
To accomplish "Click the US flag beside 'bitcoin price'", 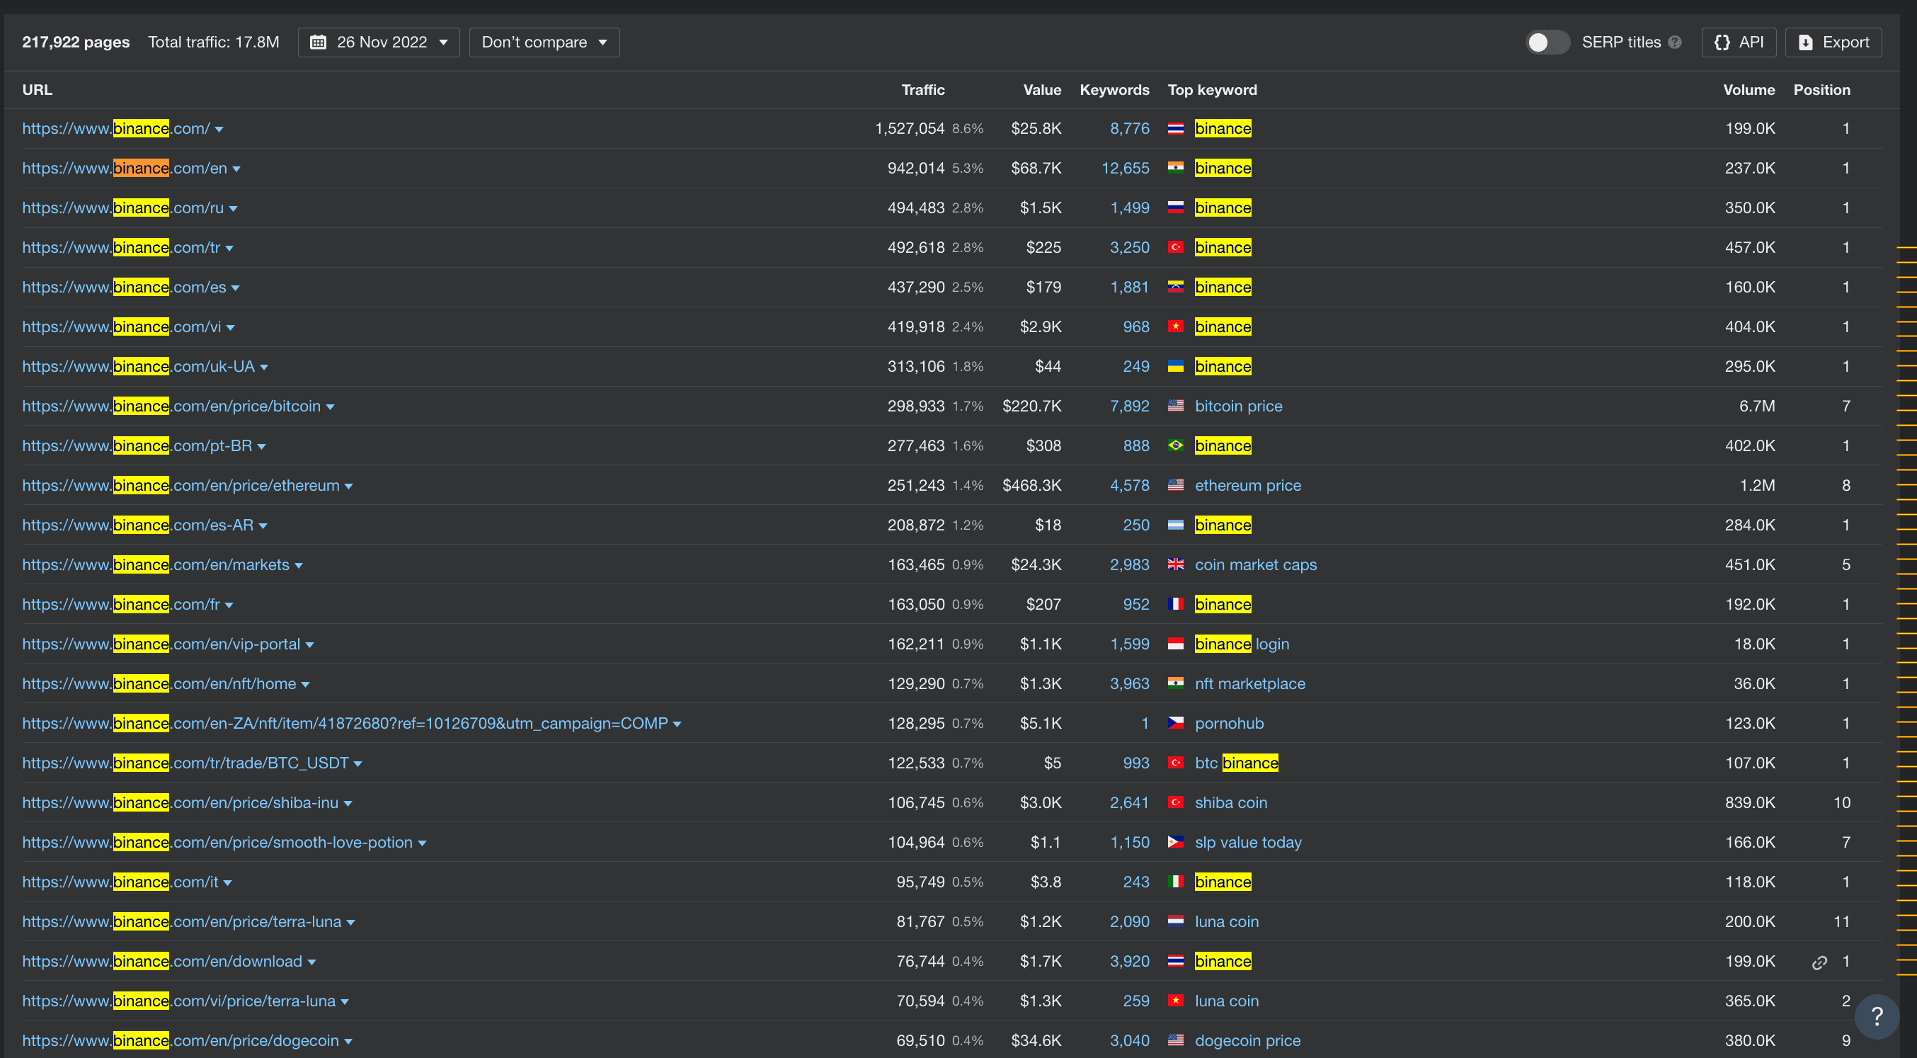I will 1175,406.
